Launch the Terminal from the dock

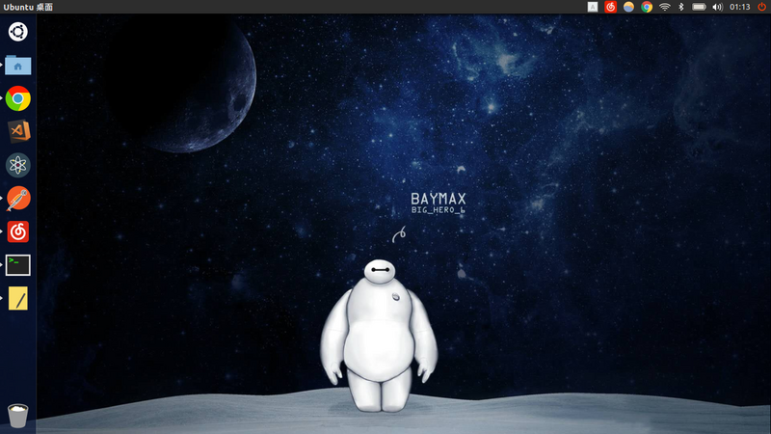pos(17,265)
